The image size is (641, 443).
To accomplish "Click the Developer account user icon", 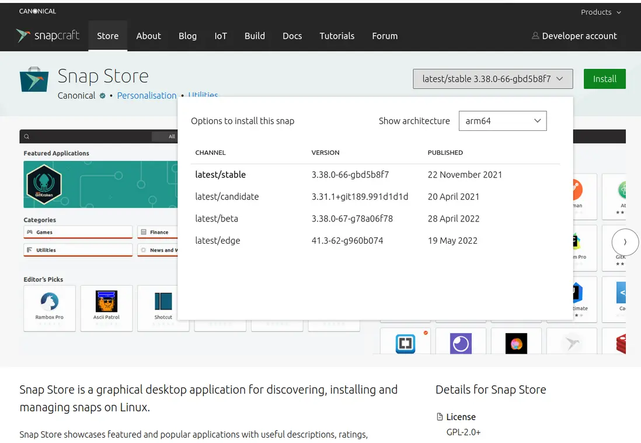I will [535, 36].
